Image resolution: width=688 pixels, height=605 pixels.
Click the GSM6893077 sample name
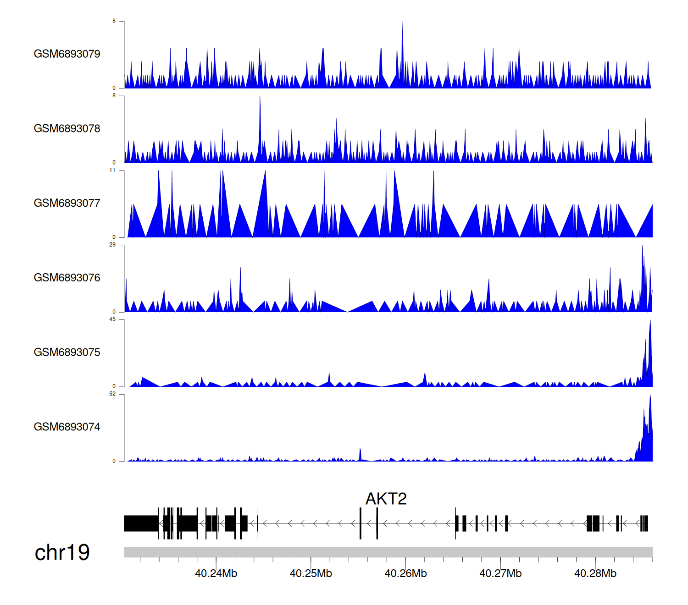click(67, 203)
